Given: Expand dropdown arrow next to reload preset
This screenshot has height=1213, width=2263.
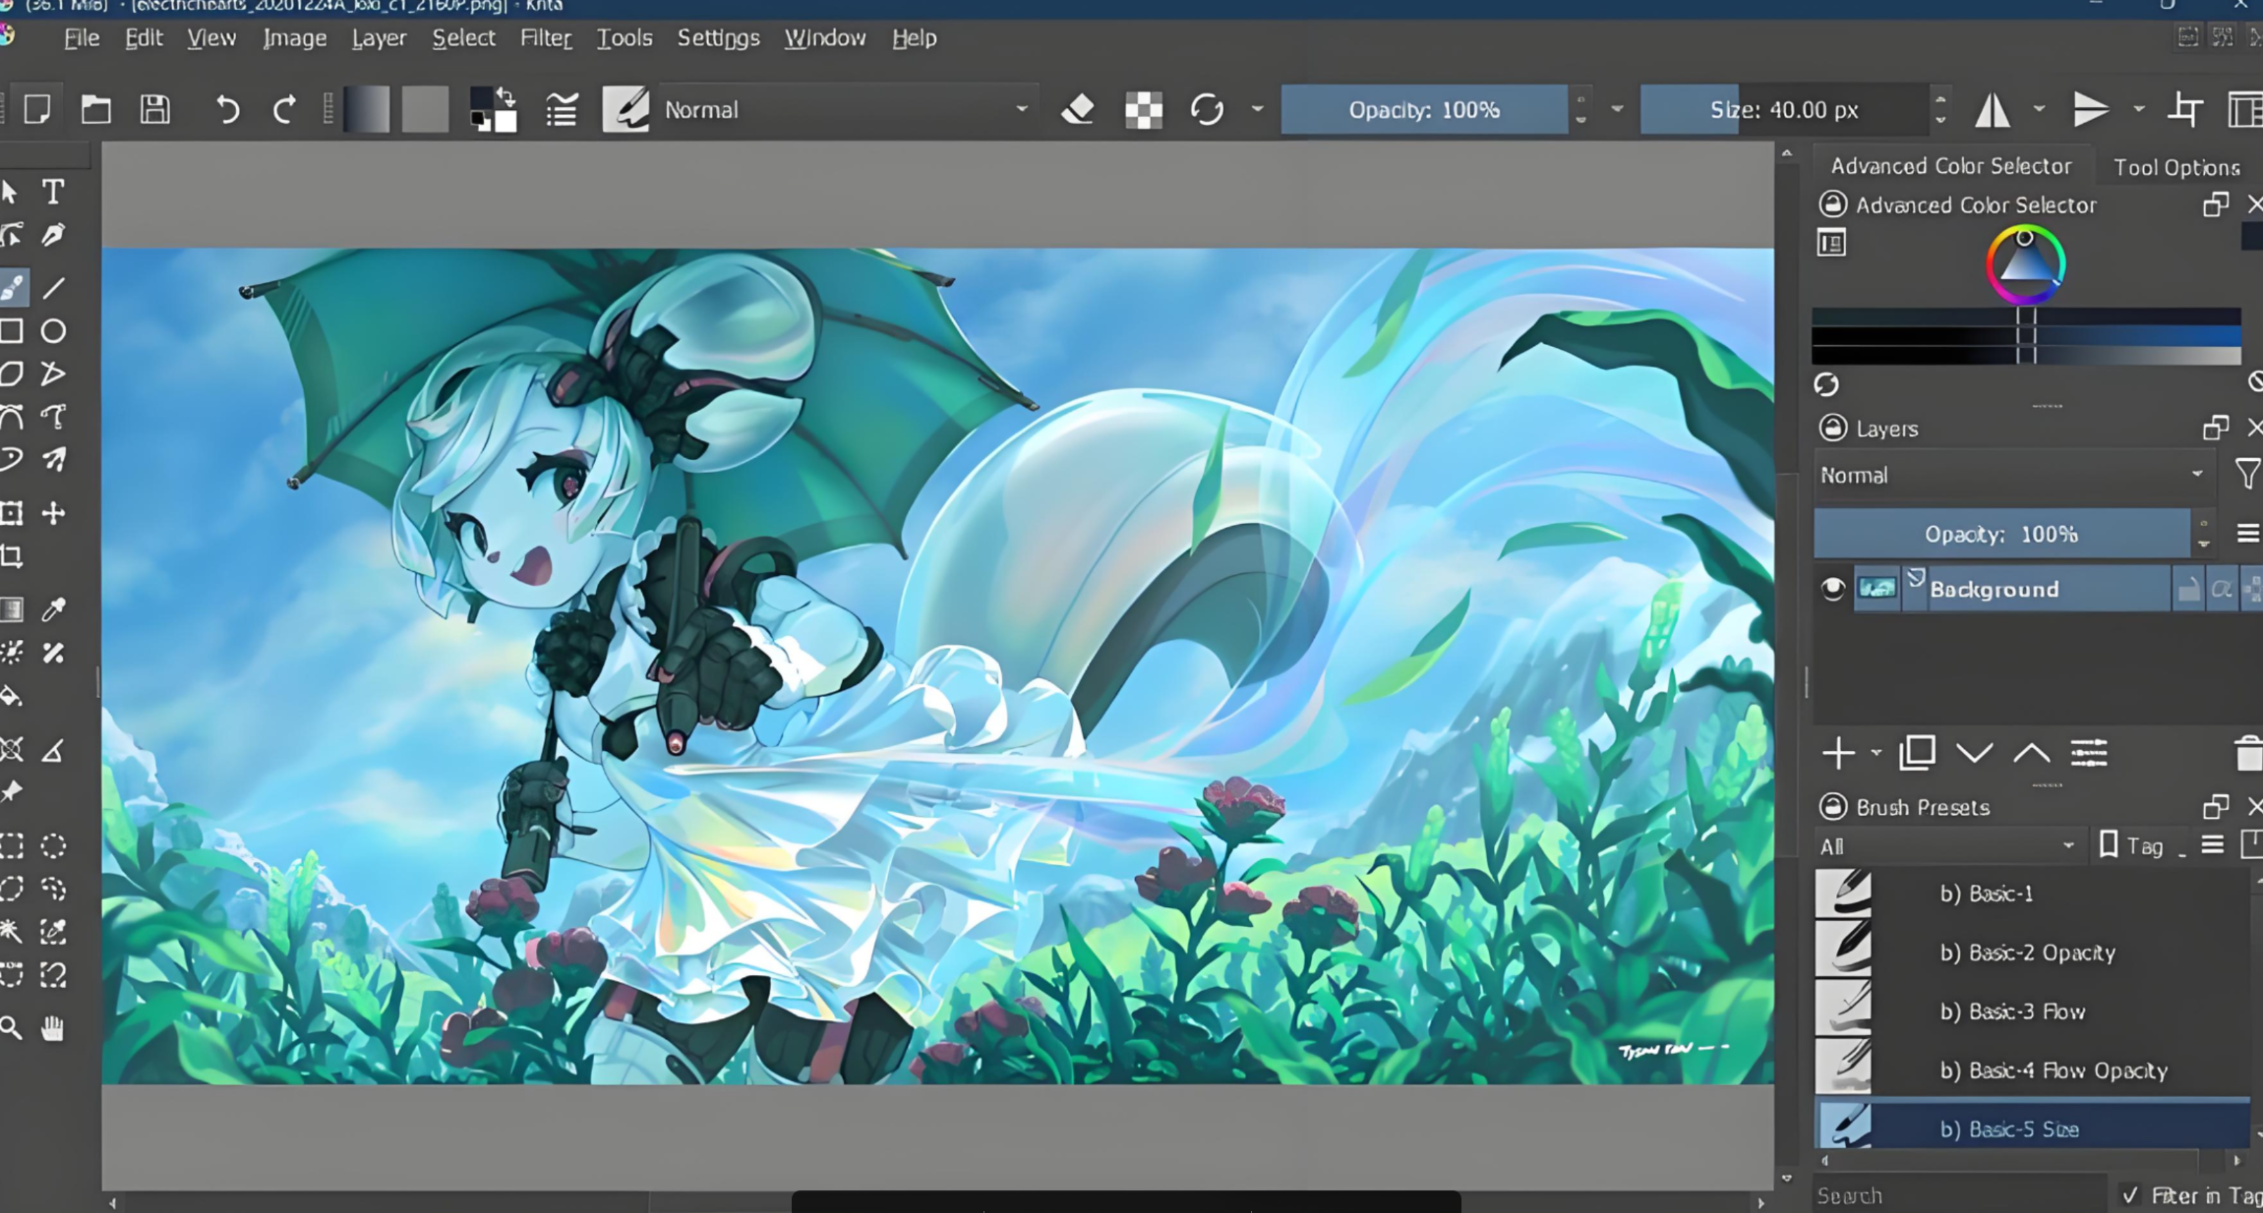Looking at the screenshot, I should (x=1257, y=109).
